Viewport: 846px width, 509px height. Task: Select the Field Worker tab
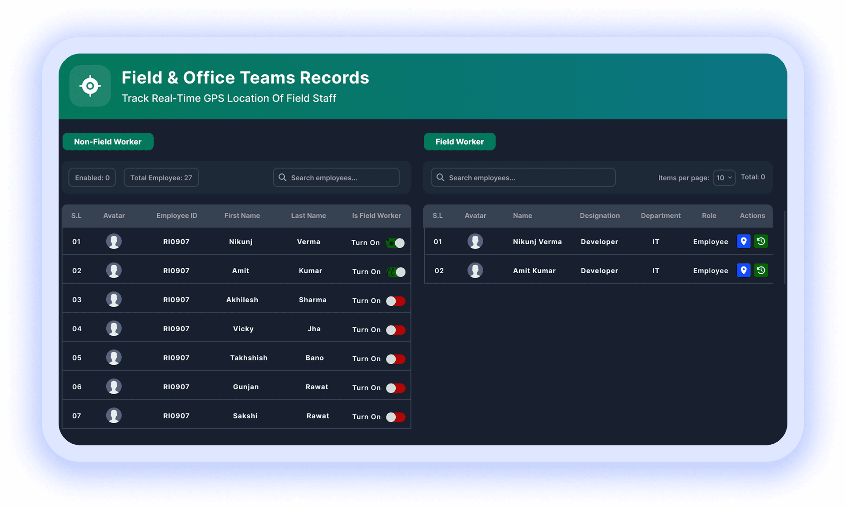(x=460, y=141)
